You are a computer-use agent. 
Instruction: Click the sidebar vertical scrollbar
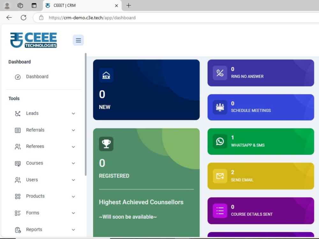point(85,114)
